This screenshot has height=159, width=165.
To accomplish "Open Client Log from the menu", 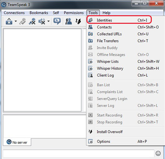I will point(125,75).
